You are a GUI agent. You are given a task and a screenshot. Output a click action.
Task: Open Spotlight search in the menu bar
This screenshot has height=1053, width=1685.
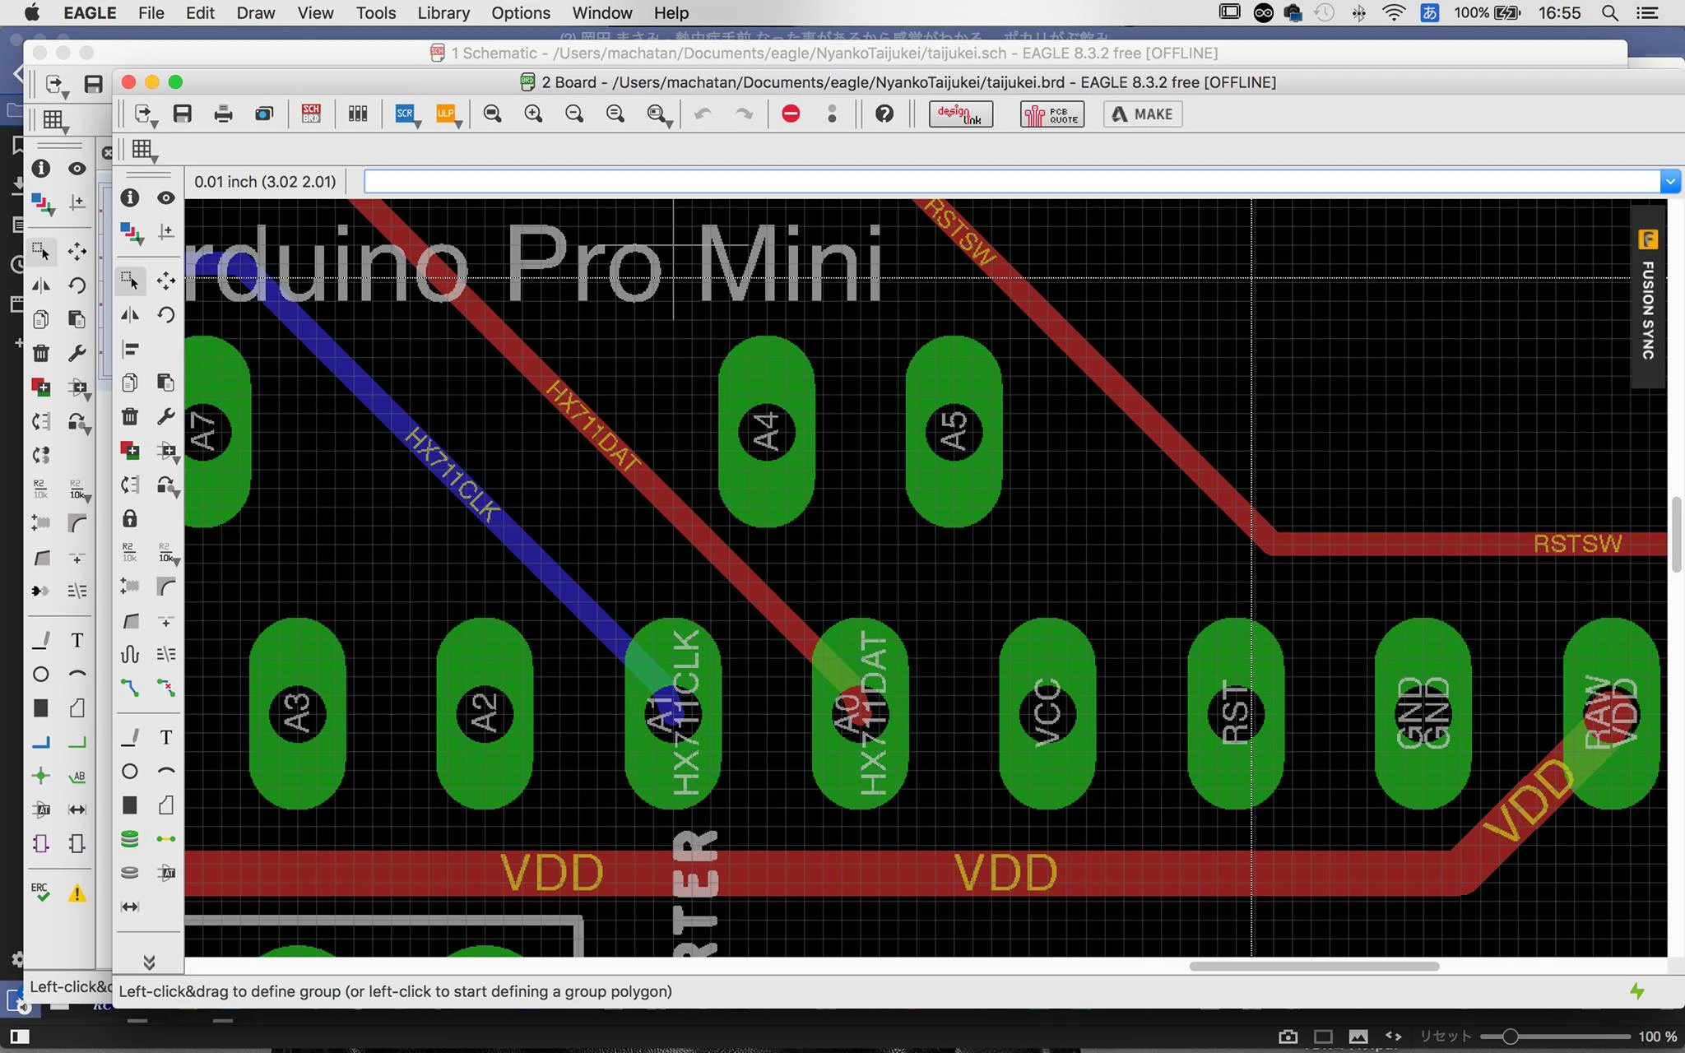(1610, 13)
